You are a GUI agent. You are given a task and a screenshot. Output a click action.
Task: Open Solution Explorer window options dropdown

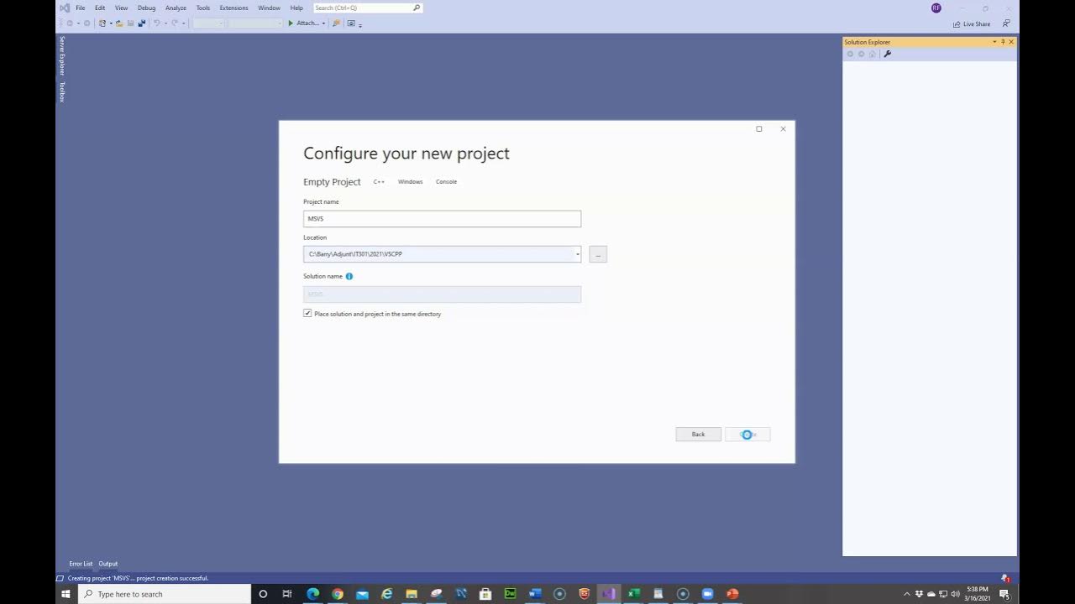(994, 42)
